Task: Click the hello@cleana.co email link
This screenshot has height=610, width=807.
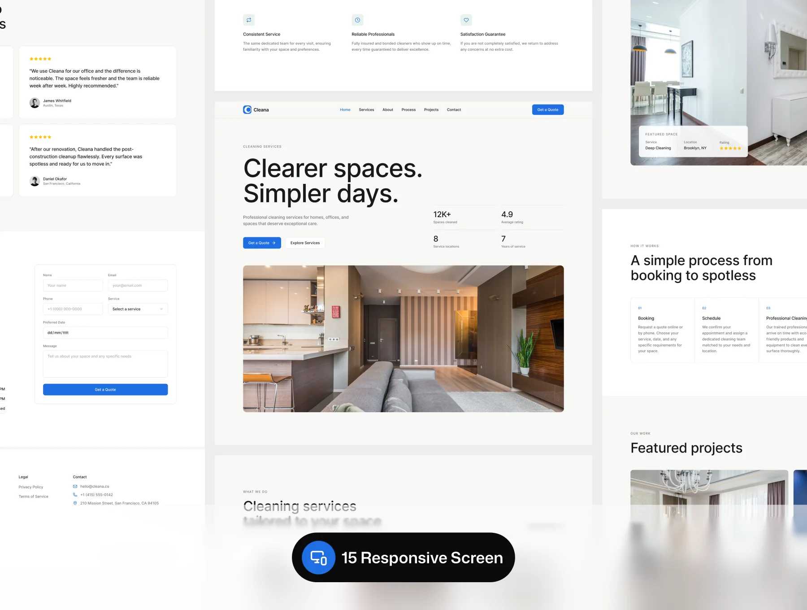Action: 95,487
